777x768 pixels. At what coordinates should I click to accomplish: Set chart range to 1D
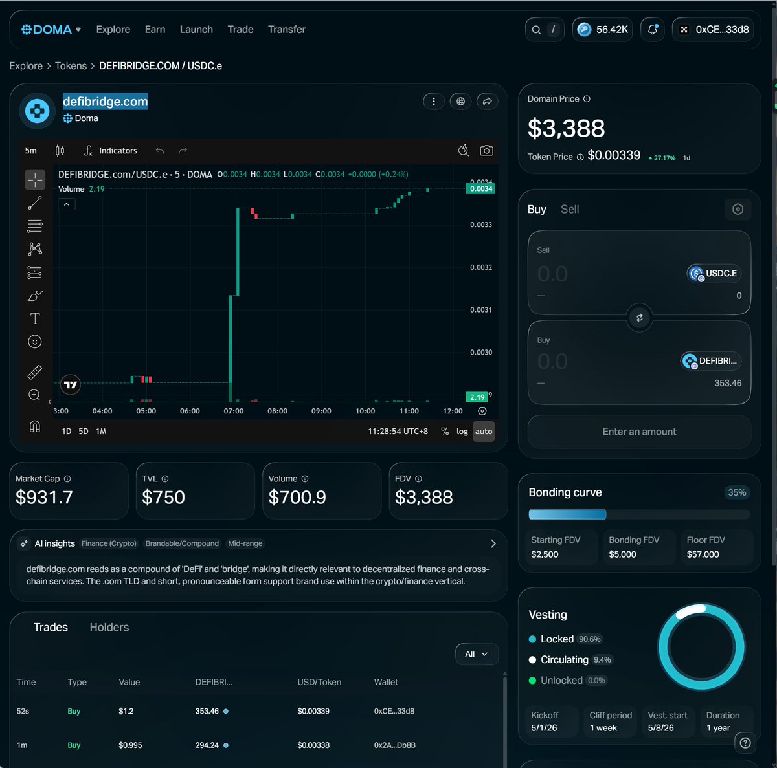66,432
